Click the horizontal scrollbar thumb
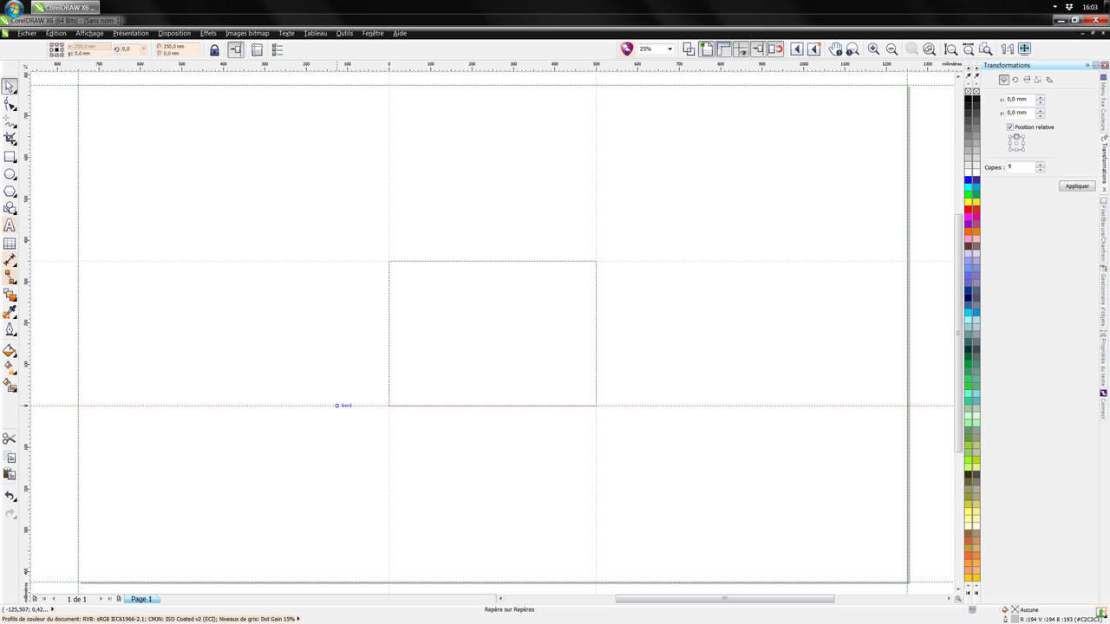This screenshot has height=624, width=1110. (x=725, y=599)
